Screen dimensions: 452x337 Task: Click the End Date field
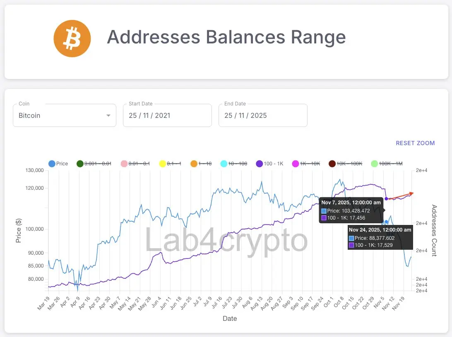pos(263,115)
